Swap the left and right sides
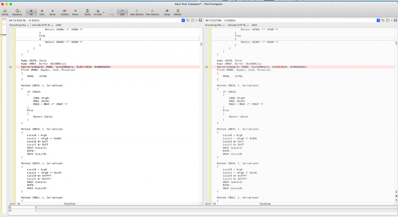 coord(167,12)
